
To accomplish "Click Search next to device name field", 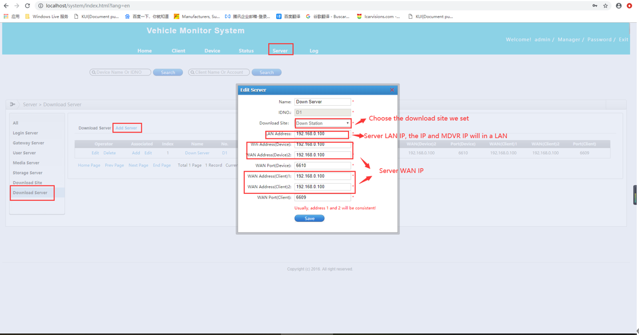I will 168,72.
